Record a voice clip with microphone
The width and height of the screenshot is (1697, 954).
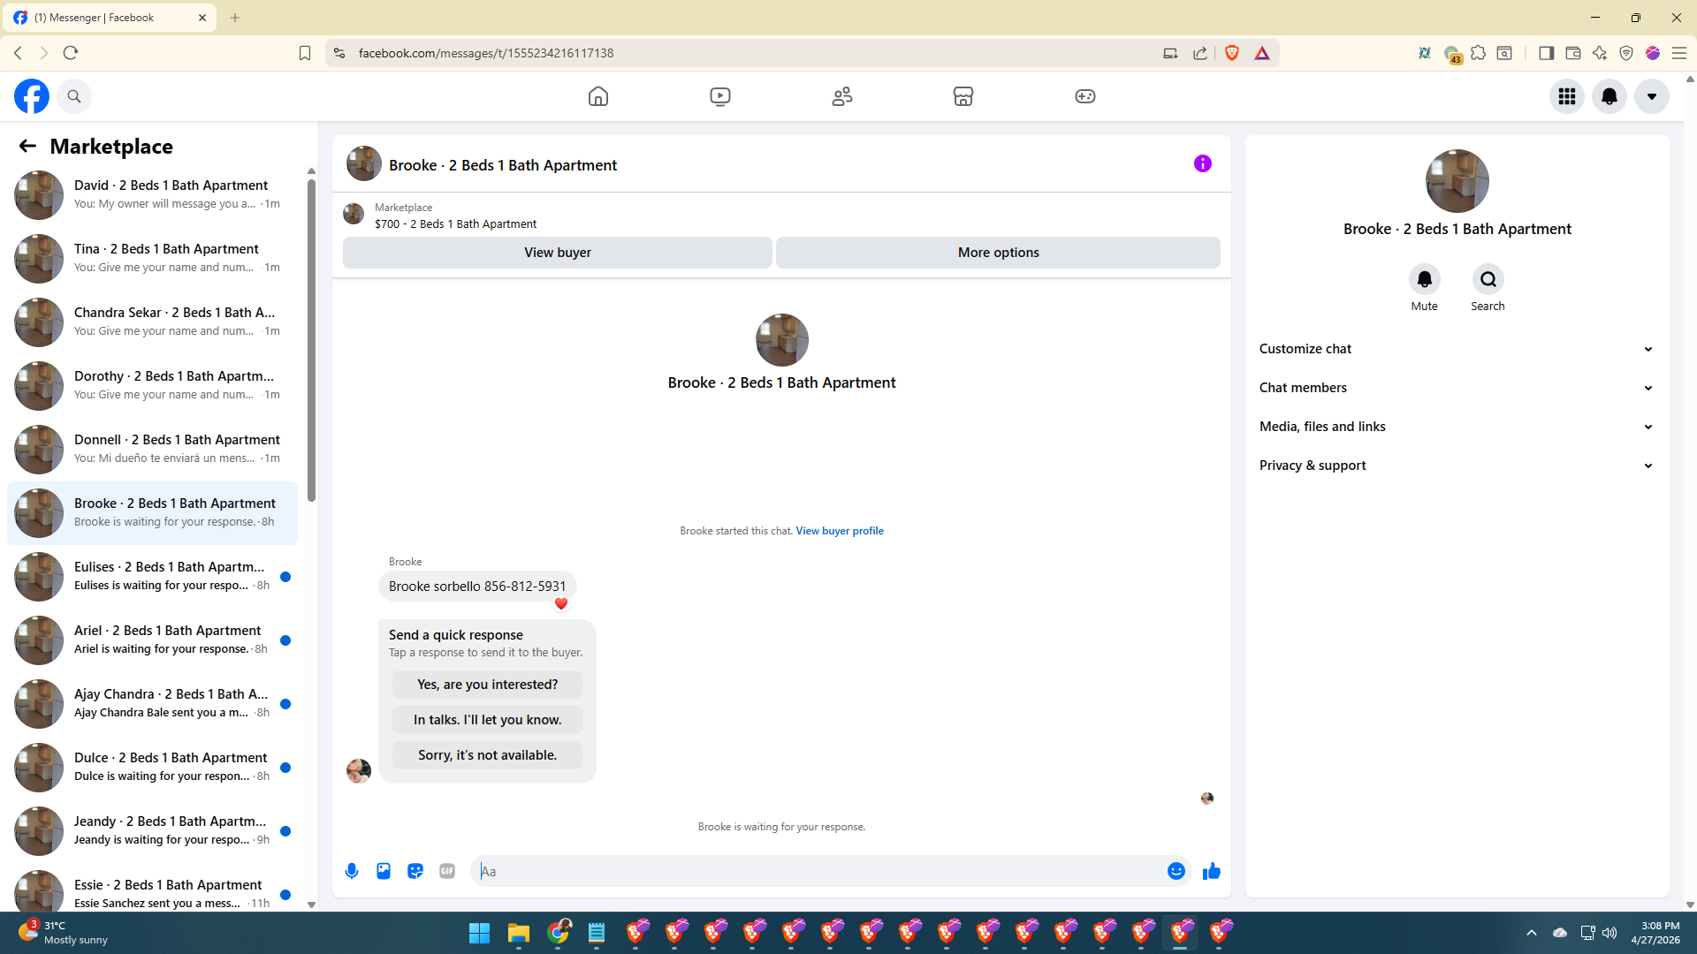(352, 871)
